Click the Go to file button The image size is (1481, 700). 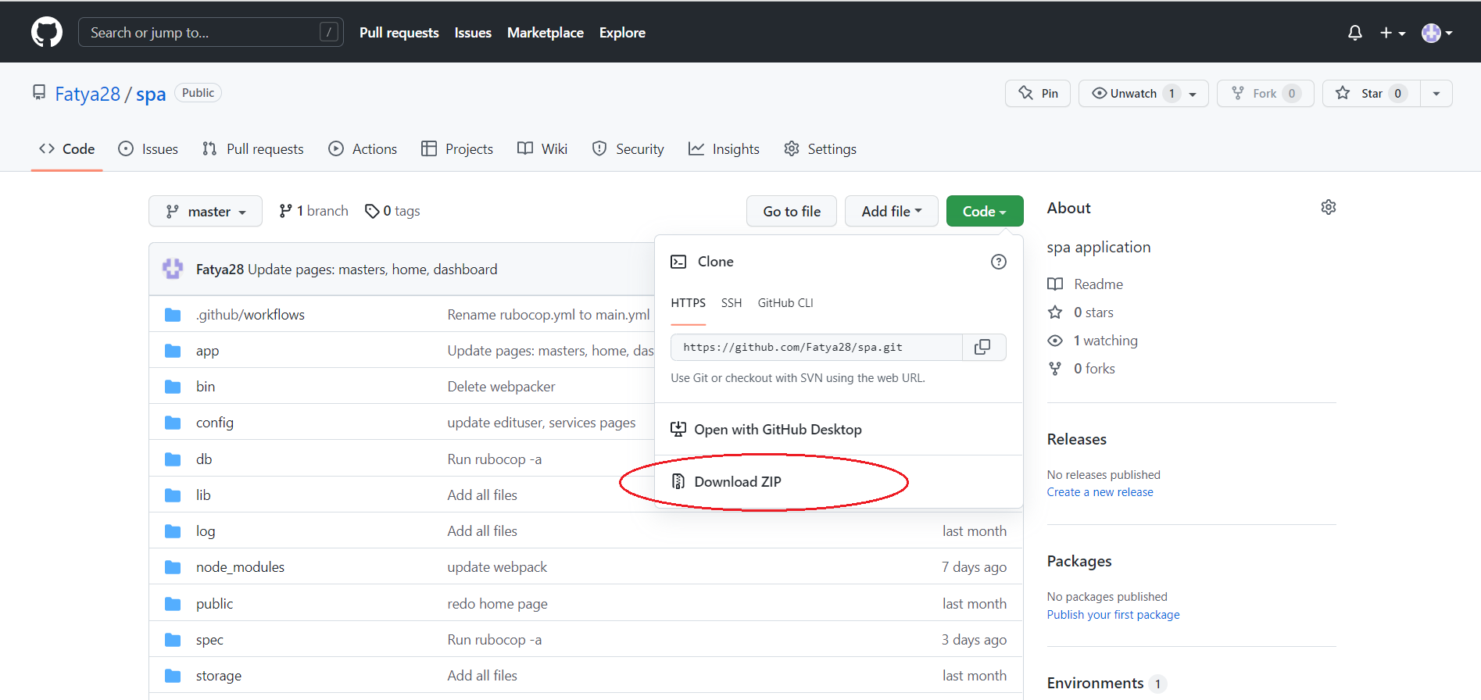(x=792, y=211)
